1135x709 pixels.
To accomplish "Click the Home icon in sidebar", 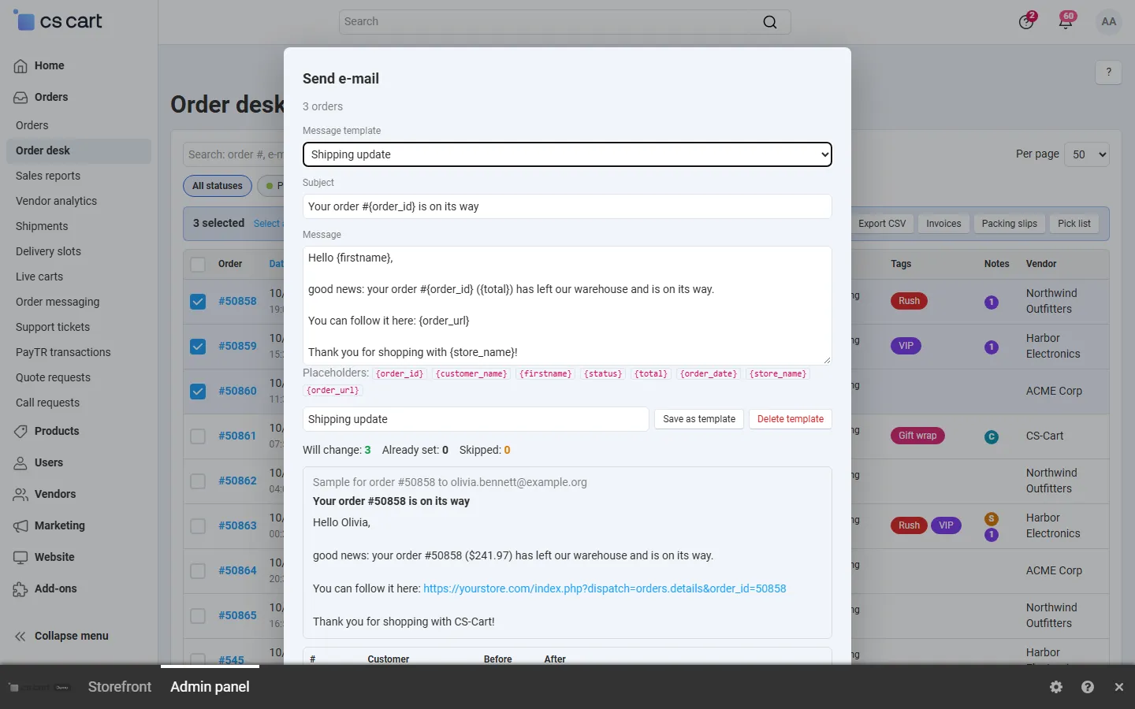I will 20,66.
